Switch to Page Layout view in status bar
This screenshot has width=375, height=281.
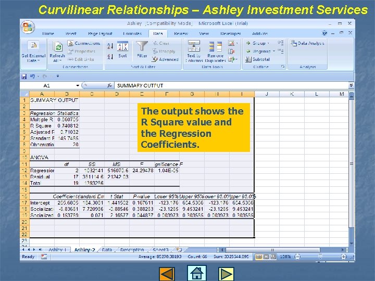[x=266, y=257]
